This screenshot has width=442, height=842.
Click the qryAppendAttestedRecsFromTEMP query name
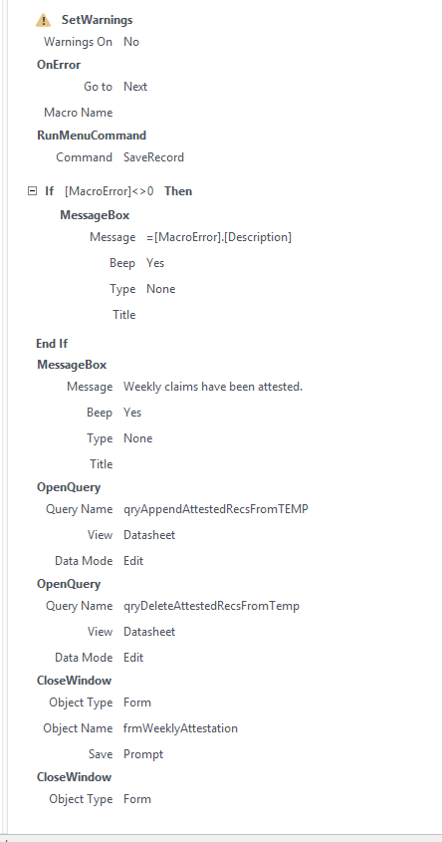point(216,509)
